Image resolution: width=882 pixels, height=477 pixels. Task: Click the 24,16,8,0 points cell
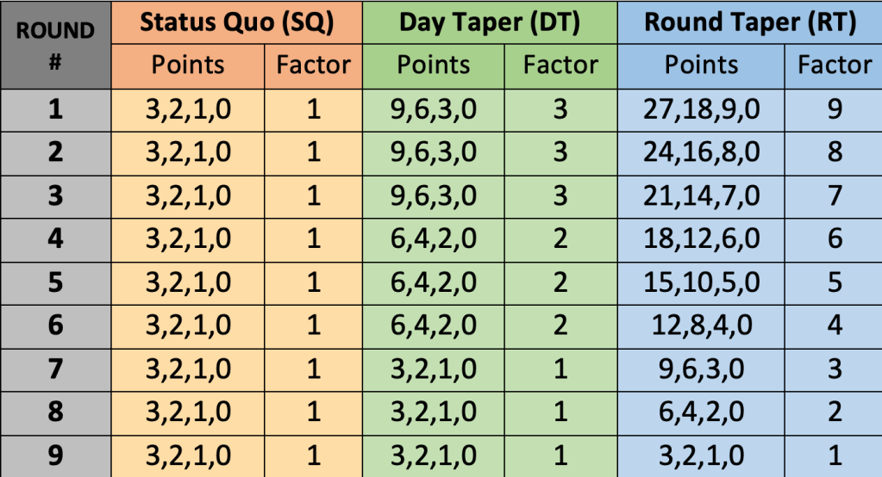pyautogui.click(x=702, y=152)
